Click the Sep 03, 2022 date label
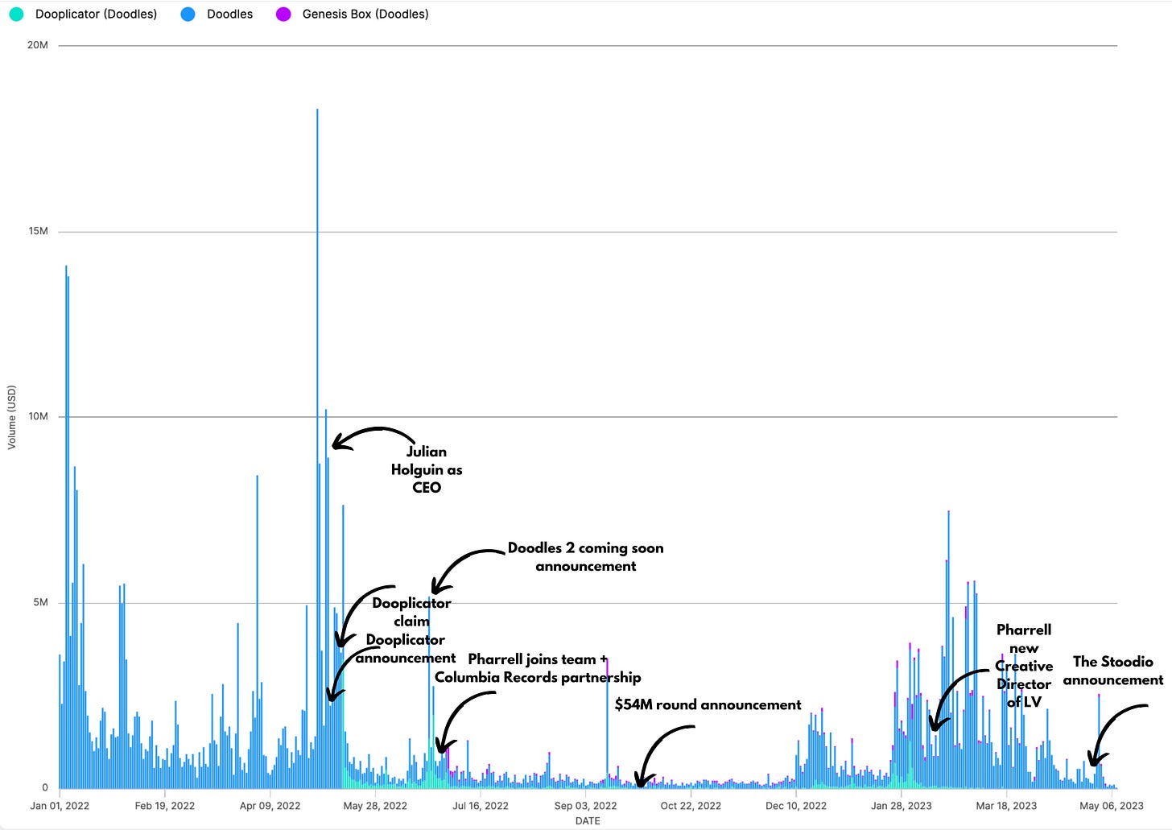Viewport: 1172px width, 830px height. coord(585,805)
